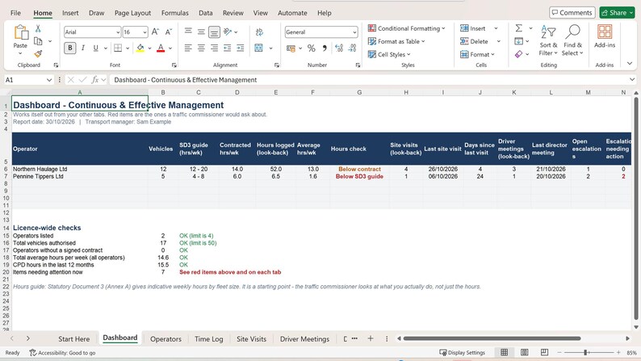
Task: Click the Accounting Number Format icon
Action: [291, 48]
